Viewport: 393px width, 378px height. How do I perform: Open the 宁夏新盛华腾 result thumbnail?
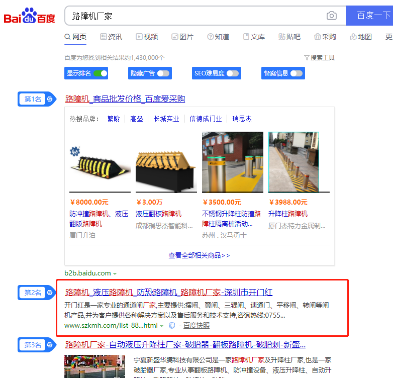pos(95,366)
